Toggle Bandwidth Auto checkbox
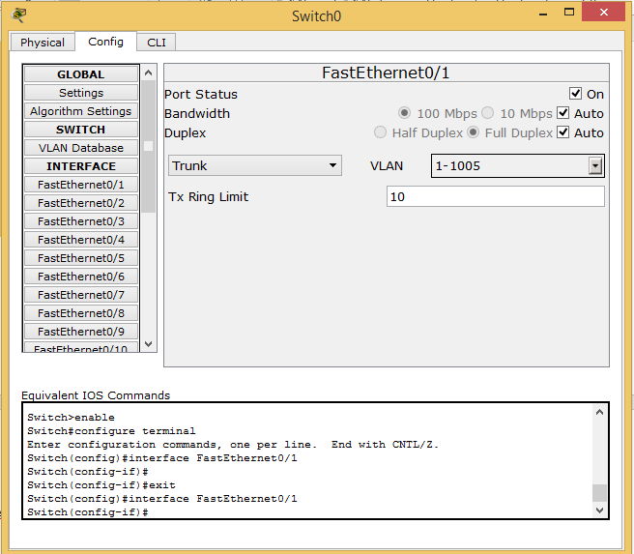Image resolution: width=634 pixels, height=554 pixels. [x=562, y=113]
